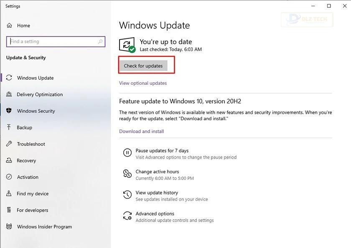Click the Activation checkmark circle icon
The height and width of the screenshot is (248, 351).
(x=9, y=177)
